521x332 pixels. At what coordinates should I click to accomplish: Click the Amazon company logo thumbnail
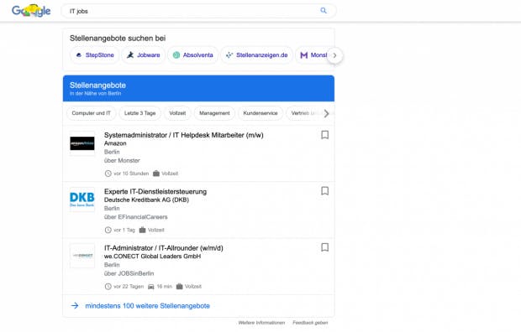82,143
